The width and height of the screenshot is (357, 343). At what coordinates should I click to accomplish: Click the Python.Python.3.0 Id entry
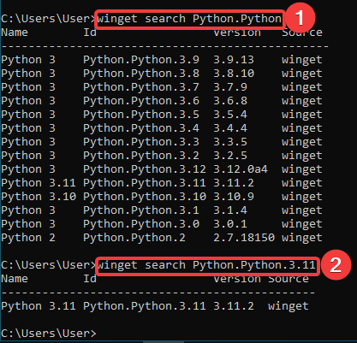point(141,224)
